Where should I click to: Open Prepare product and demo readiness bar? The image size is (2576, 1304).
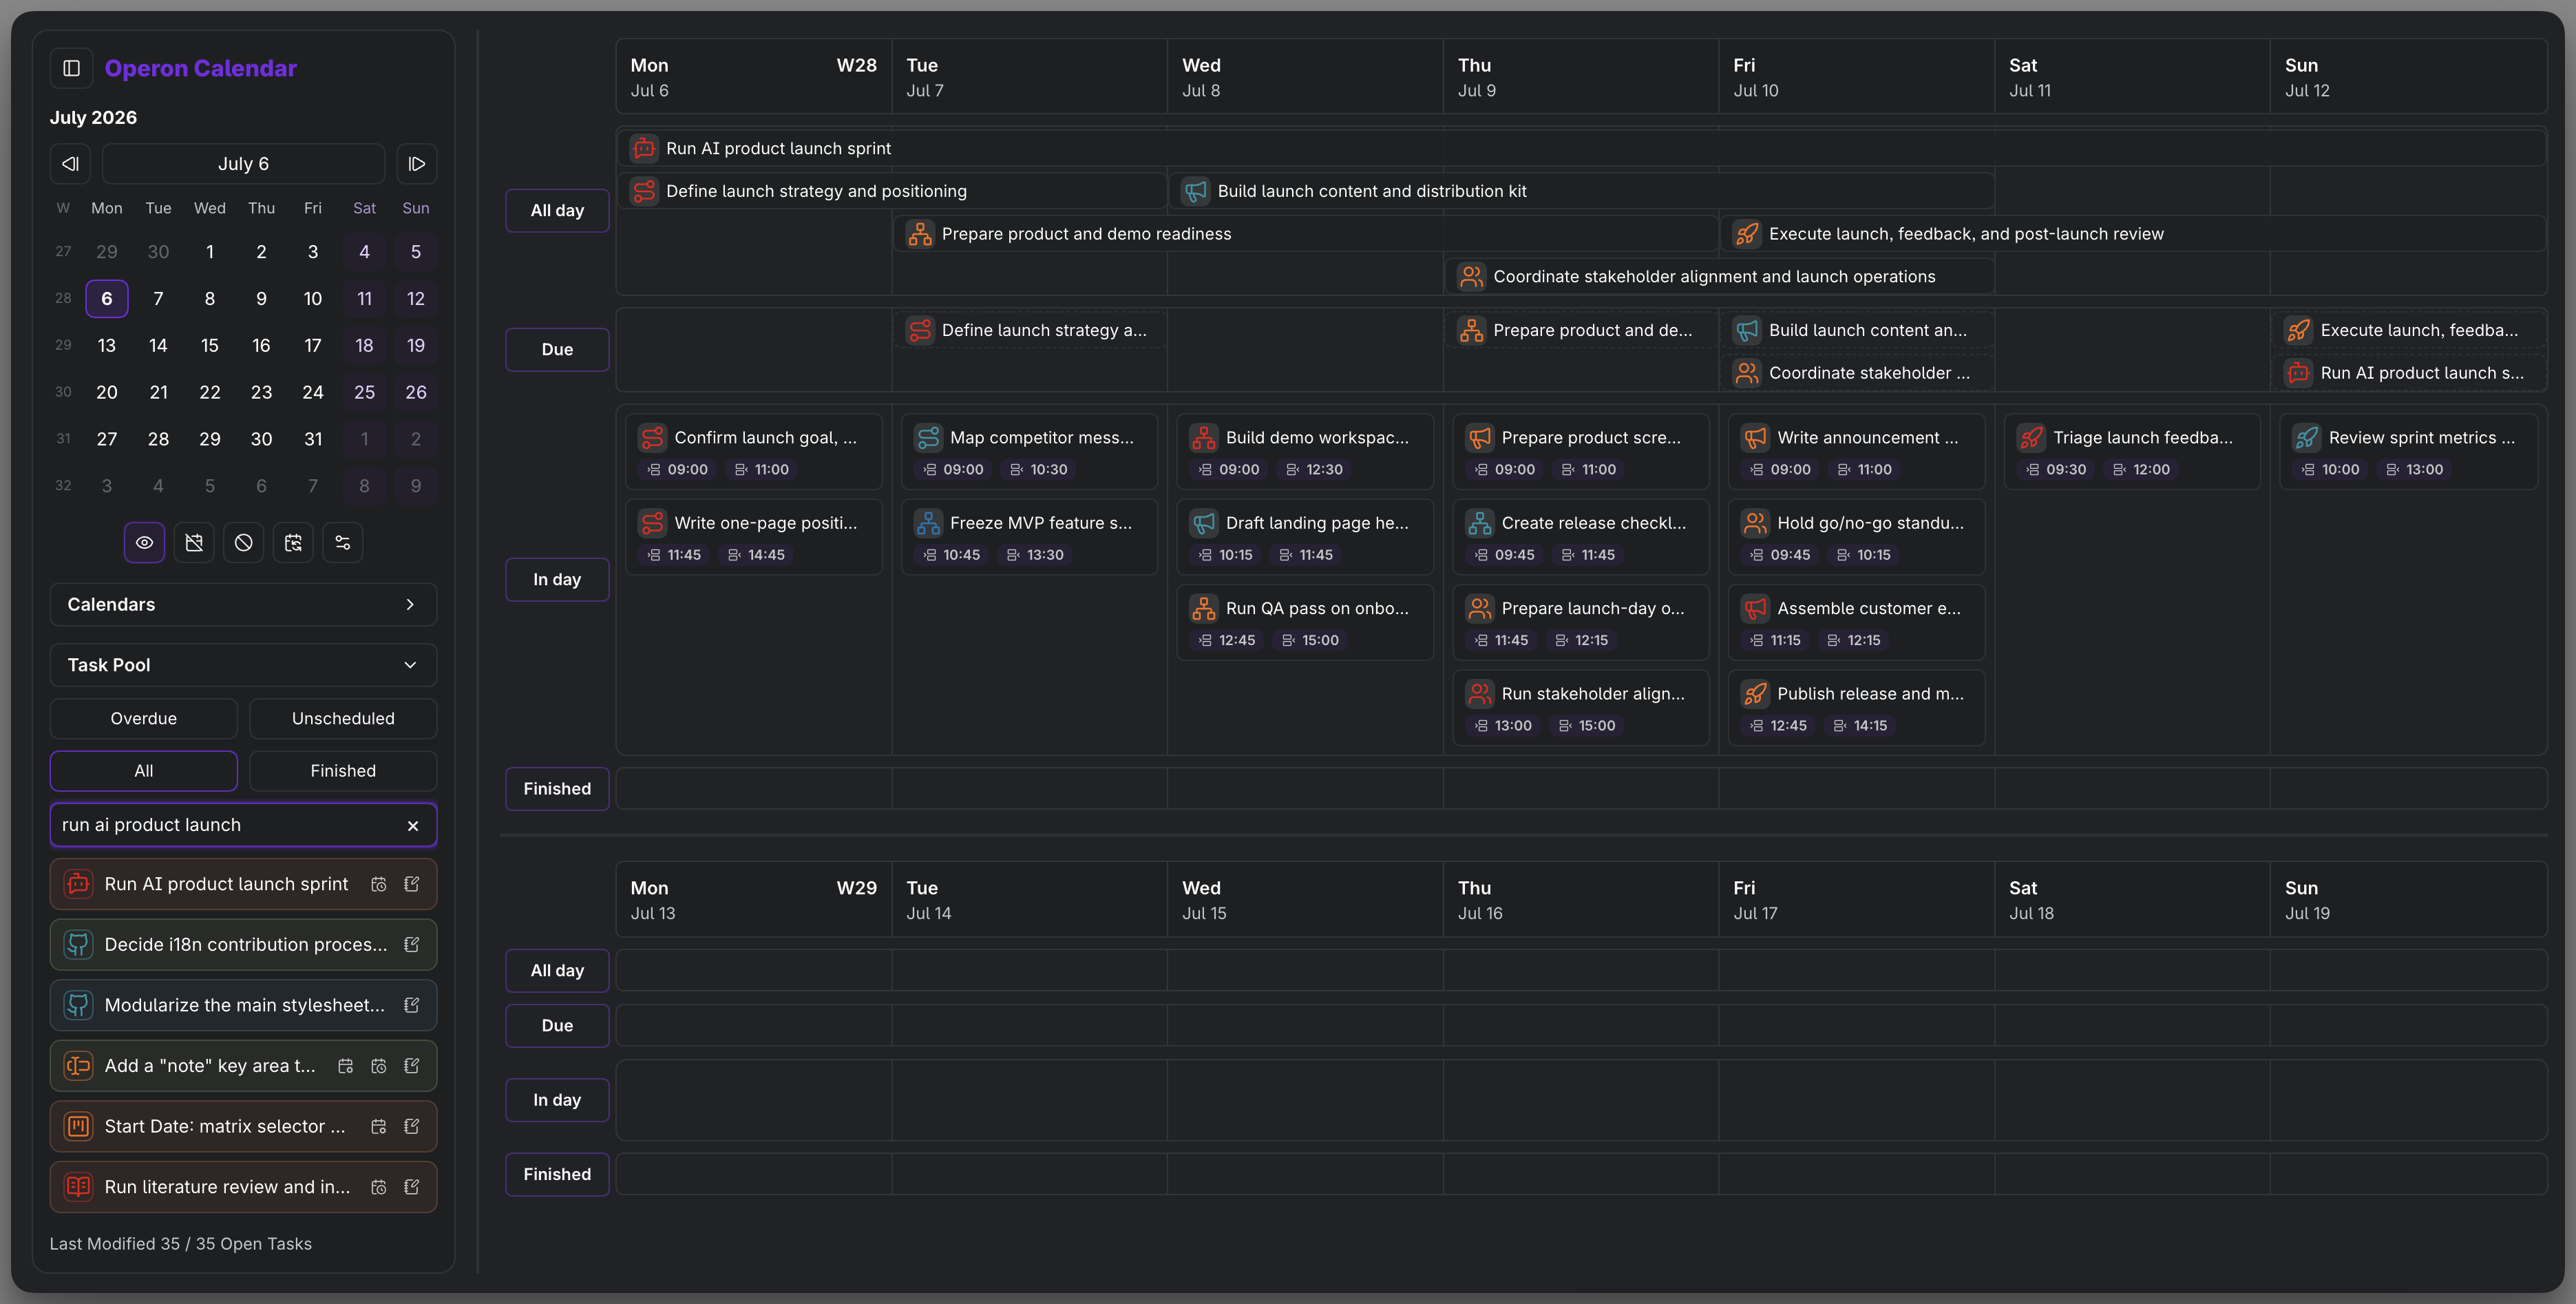1305,234
